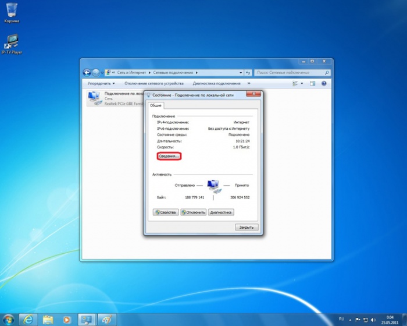Click the Поиск: Сетевые подключения search field
Viewport: 407px width, 326px height.
[x=291, y=73]
